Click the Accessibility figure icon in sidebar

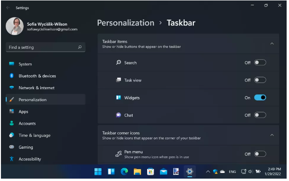[11, 159]
